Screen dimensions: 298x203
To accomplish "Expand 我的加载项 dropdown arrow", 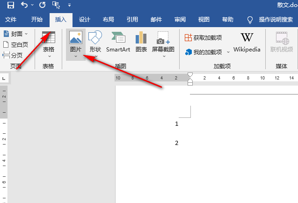I will tap(228, 52).
